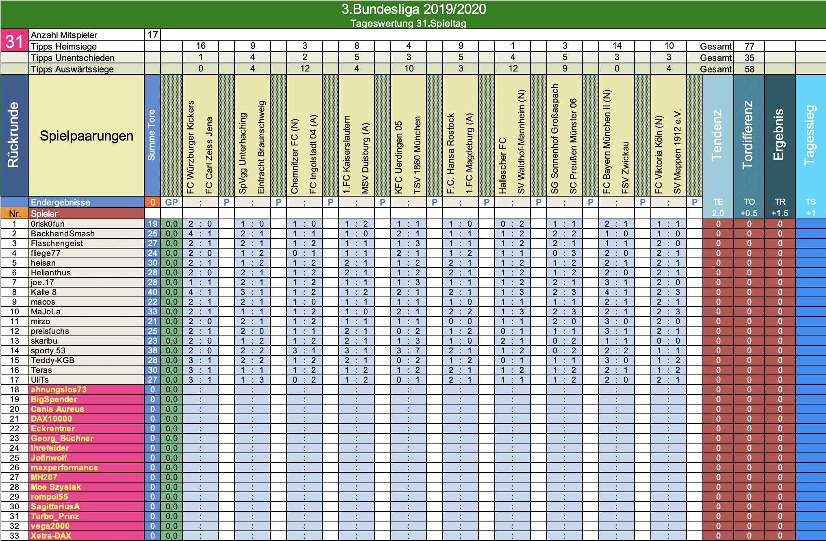Click the Anzahl Mitspieler value 17
The height and width of the screenshot is (541, 826).
152,35
